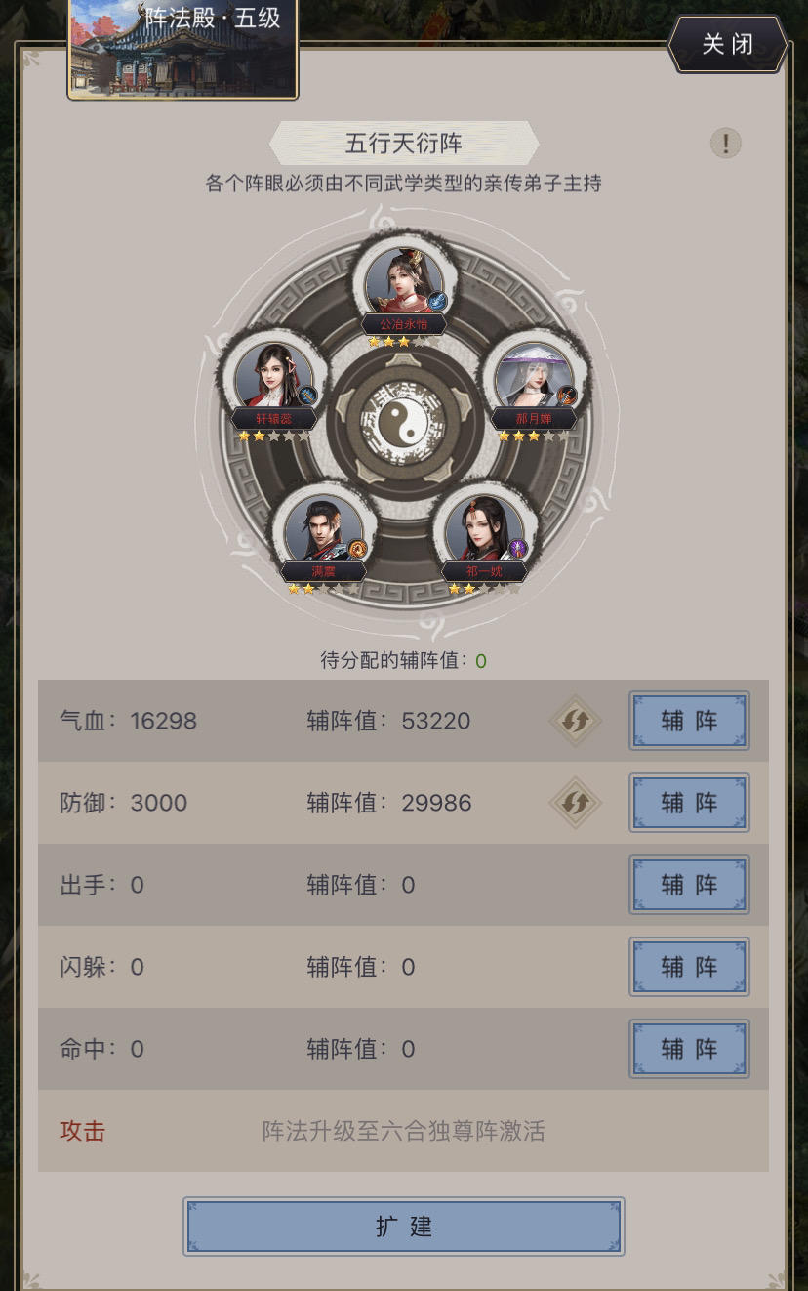Select disciple 公冶永怡 portrait

point(403,282)
